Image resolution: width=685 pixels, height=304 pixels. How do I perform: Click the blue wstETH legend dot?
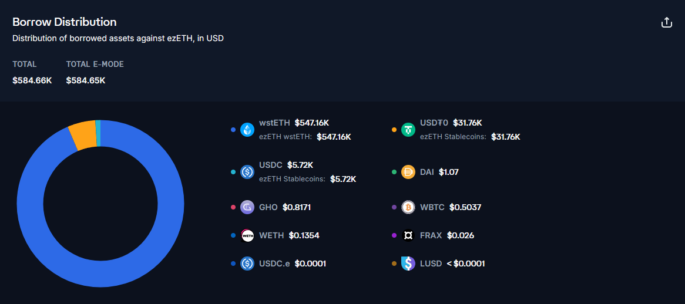233,130
